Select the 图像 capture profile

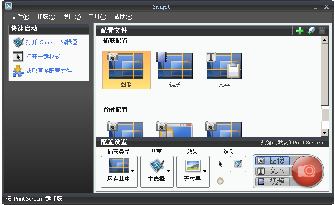pyautogui.click(x=126, y=70)
